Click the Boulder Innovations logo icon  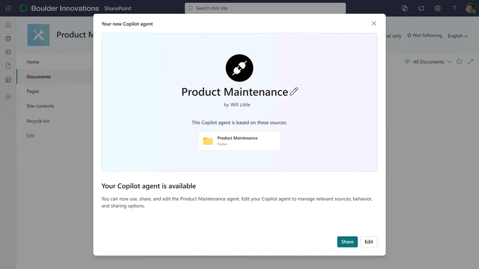(23, 8)
